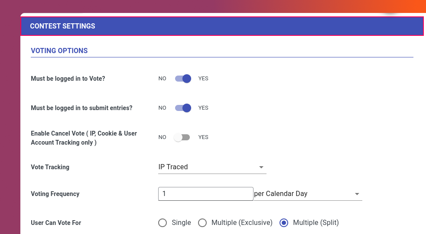Click YES label beside Cancel Vote toggle

(203, 137)
